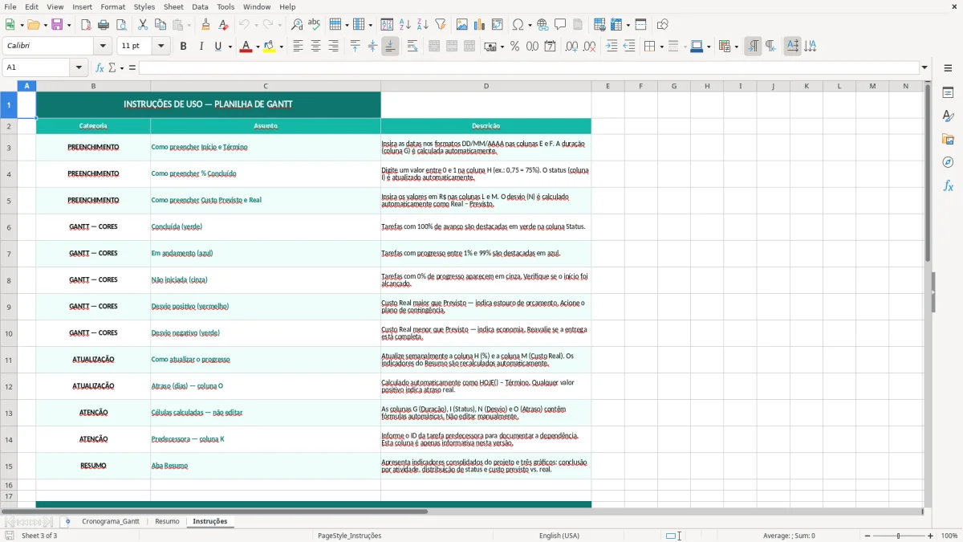Image resolution: width=963 pixels, height=542 pixels.
Task: Apply yellow background color swatch
Action: (270, 47)
